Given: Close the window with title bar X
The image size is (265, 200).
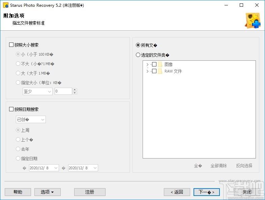Looking at the screenshot, I should 257,5.
